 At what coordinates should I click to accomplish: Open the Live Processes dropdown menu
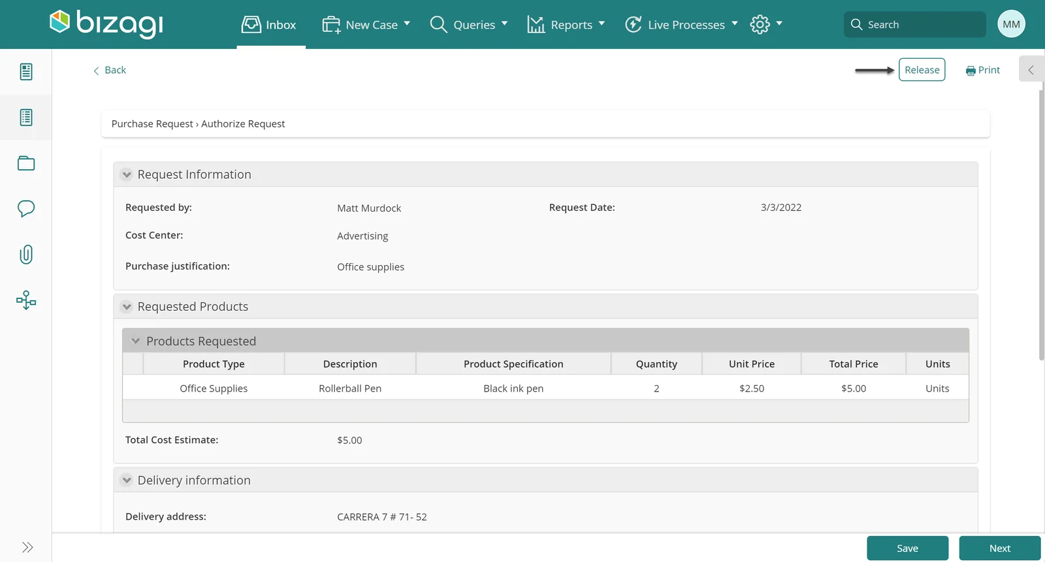(681, 25)
